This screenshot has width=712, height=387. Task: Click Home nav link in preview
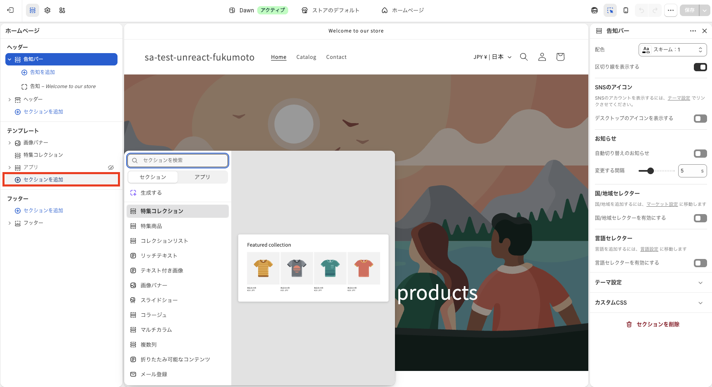pyautogui.click(x=279, y=57)
